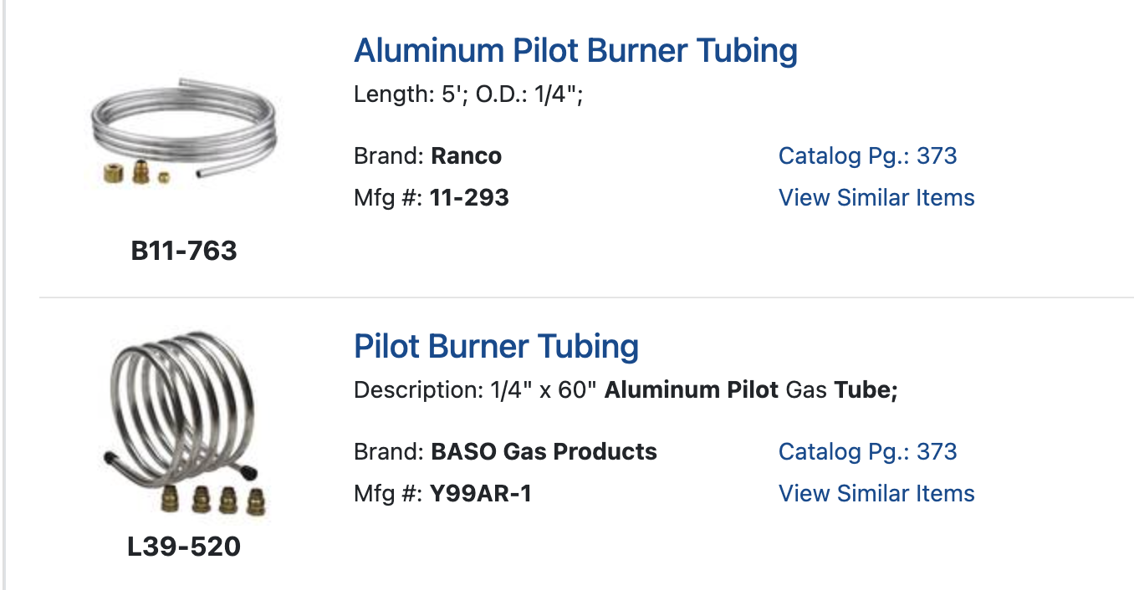Open Catalog Pg. 373 for the BASO item
The width and height of the screenshot is (1134, 590).
point(867,452)
